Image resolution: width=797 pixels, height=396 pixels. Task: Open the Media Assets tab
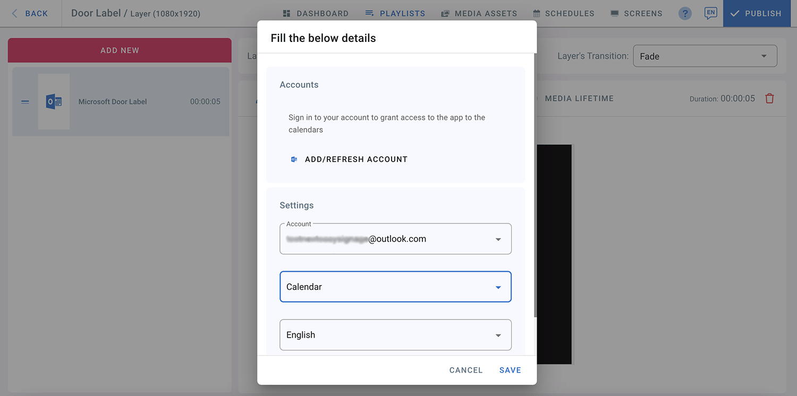tap(479, 13)
